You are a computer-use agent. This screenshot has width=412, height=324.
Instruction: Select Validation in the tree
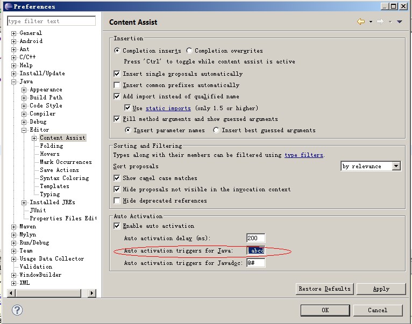[x=36, y=267]
